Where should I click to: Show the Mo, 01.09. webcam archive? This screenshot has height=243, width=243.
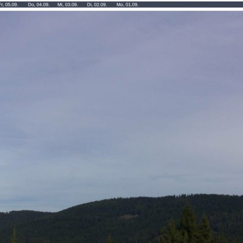pyautogui.click(x=127, y=5)
